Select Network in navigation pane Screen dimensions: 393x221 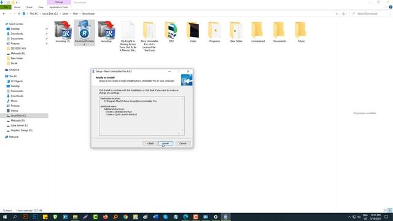[14, 137]
